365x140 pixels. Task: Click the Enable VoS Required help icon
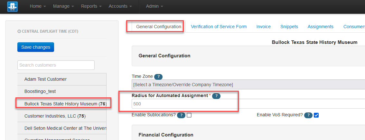308,115
